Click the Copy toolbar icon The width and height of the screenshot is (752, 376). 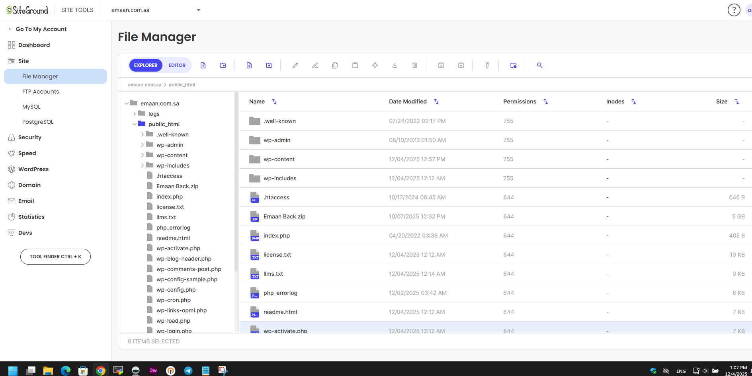335,65
